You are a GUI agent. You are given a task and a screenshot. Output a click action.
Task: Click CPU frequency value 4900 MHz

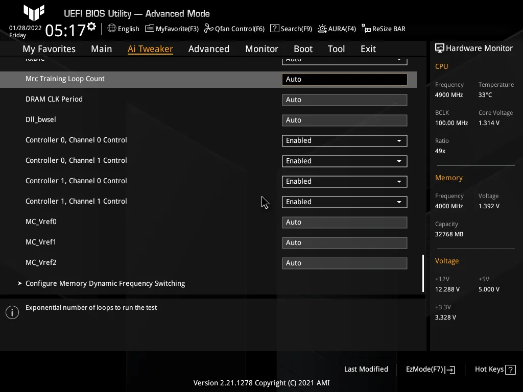(x=449, y=95)
